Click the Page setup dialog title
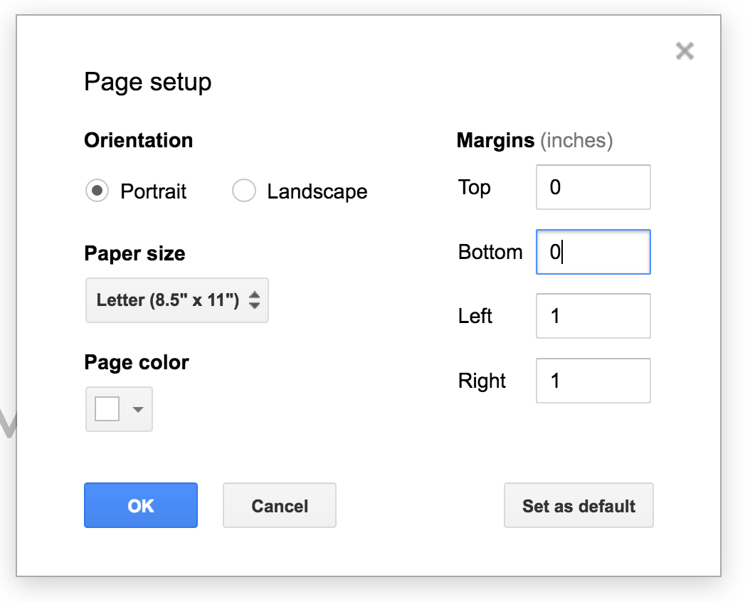 point(148,82)
